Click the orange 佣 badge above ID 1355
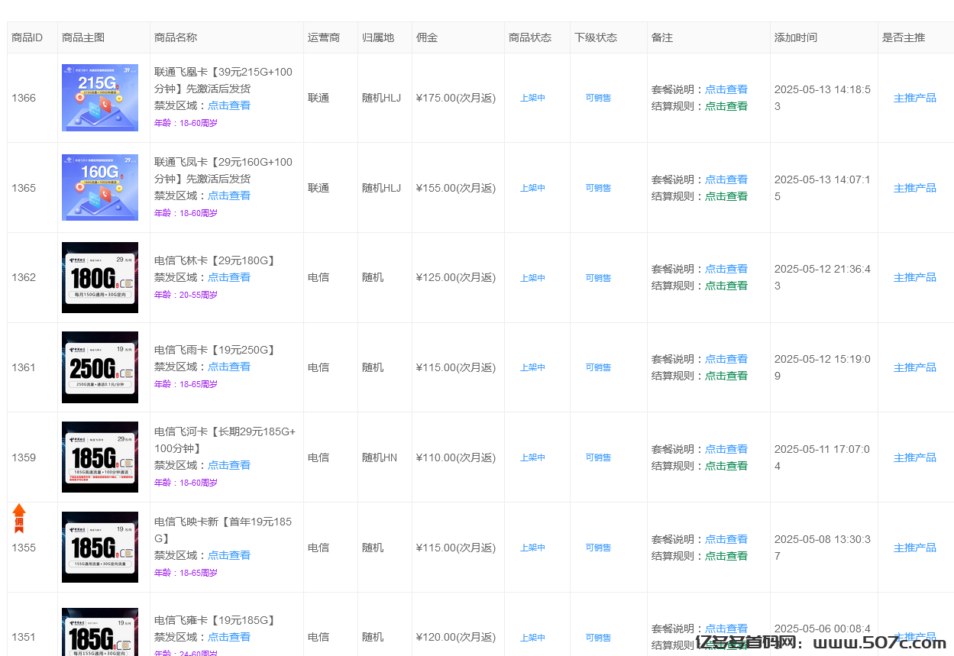 (19, 519)
